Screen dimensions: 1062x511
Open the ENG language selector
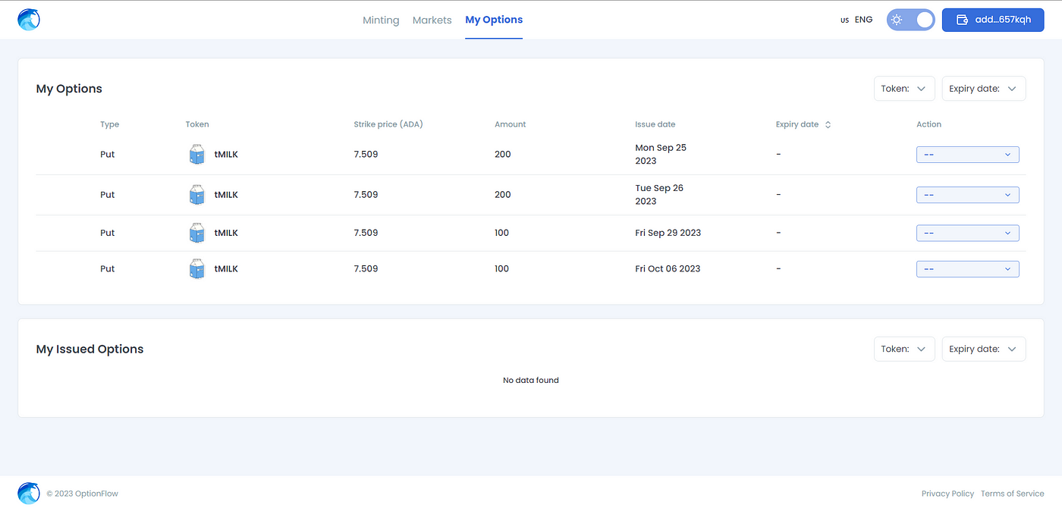[x=856, y=20]
